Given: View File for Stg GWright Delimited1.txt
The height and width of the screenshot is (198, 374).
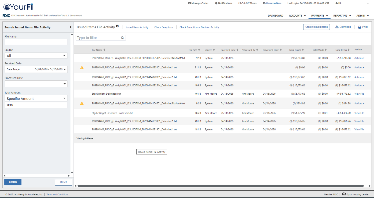Looking at the screenshot, I should [359, 94].
